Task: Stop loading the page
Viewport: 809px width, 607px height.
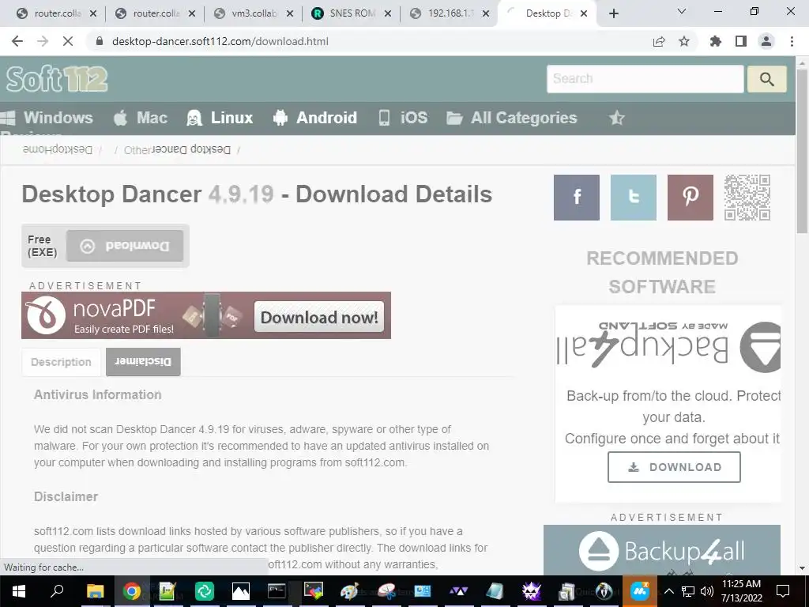Action: point(68,41)
